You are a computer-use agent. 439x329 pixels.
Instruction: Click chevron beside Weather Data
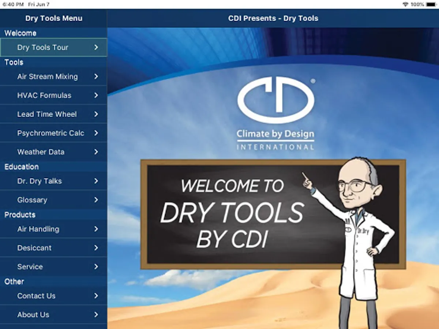tap(96, 152)
